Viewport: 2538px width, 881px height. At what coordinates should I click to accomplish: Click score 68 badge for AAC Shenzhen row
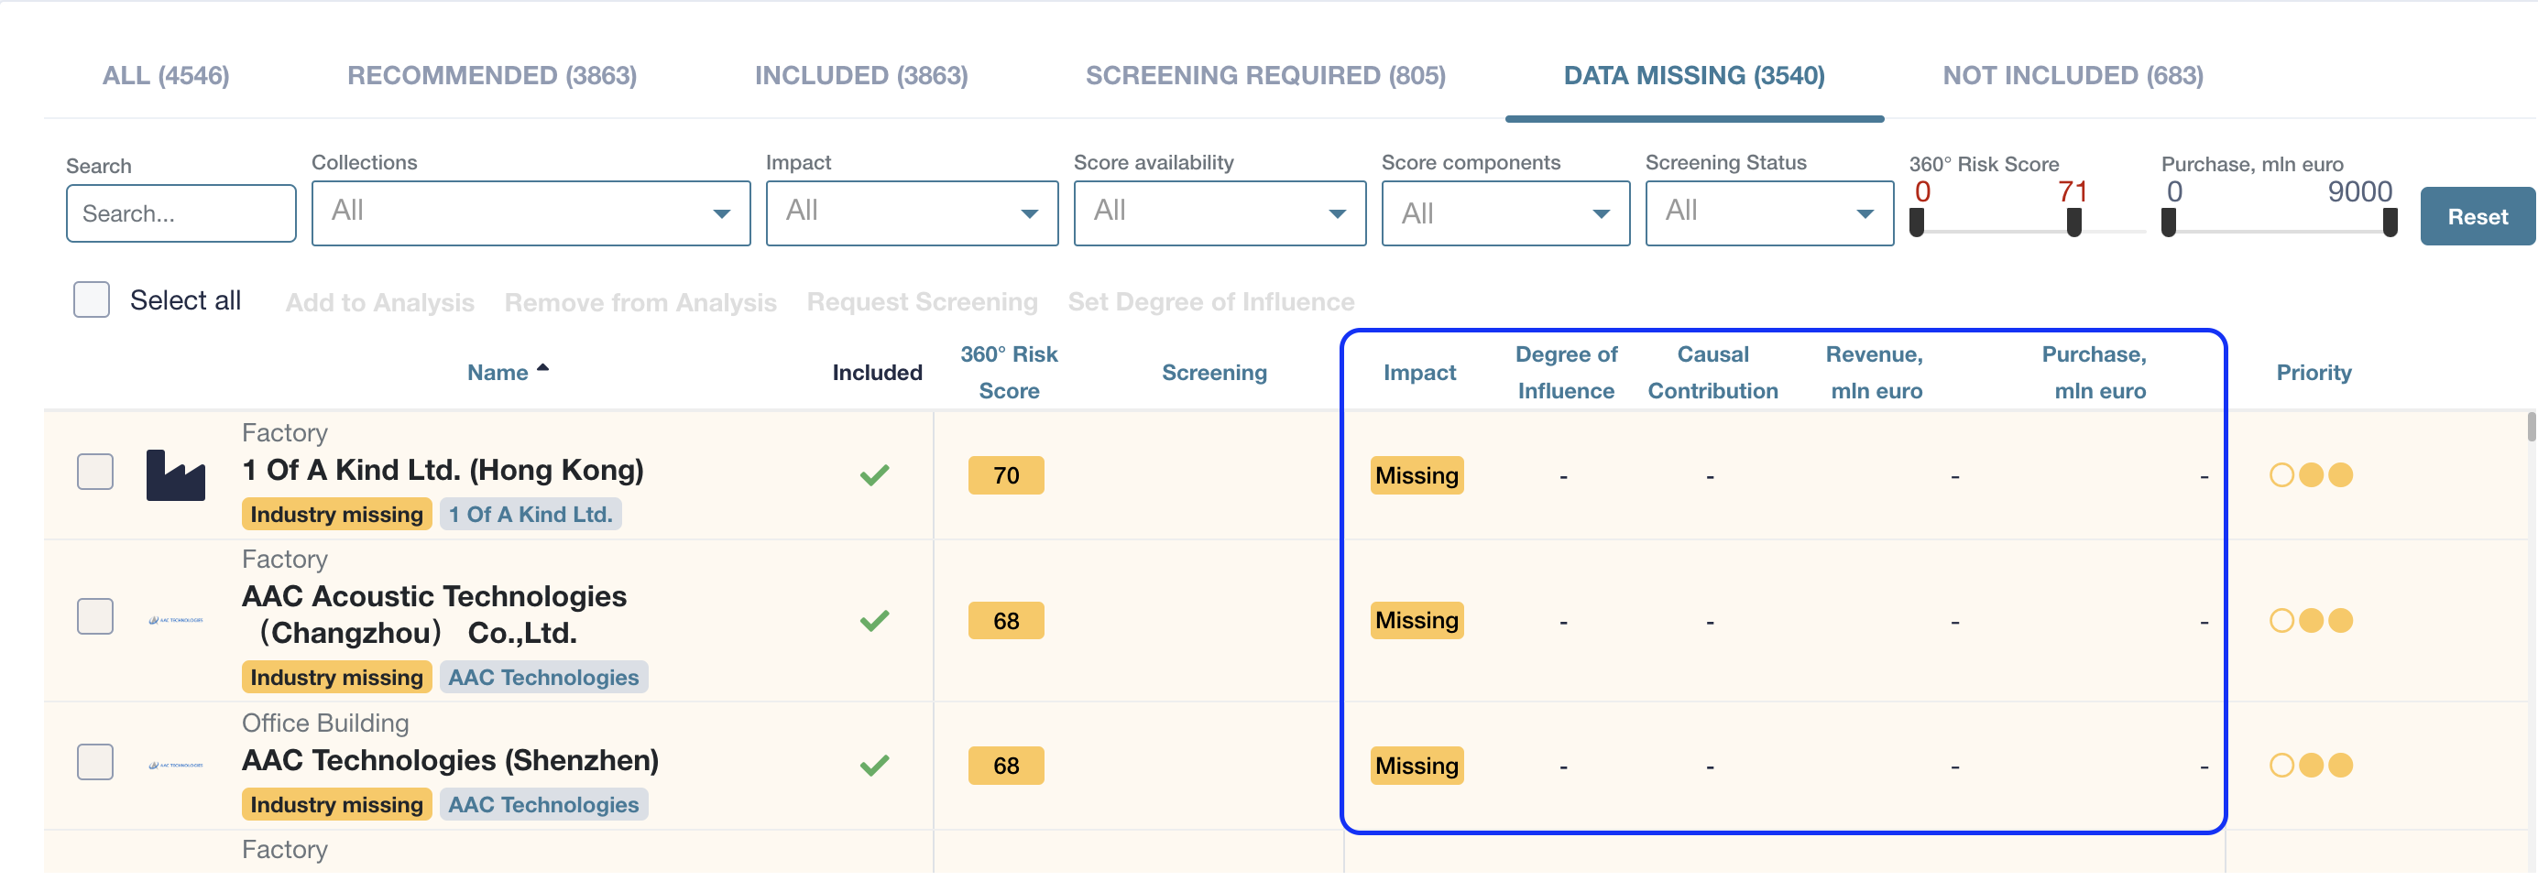1006,767
